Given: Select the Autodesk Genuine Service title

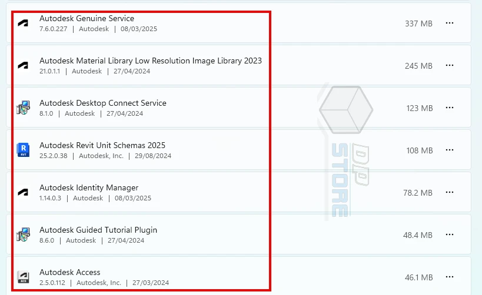Looking at the screenshot, I should point(87,18).
